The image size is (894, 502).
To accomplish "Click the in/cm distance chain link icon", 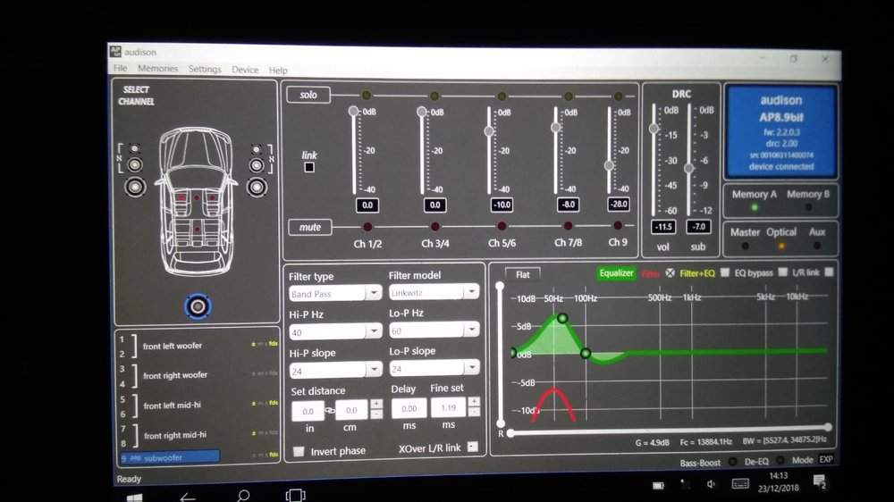I will tap(330, 410).
